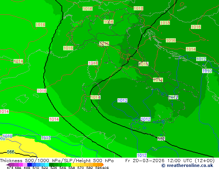
Task: Click the bright magenta legend swatch
Action: click(21, 165)
